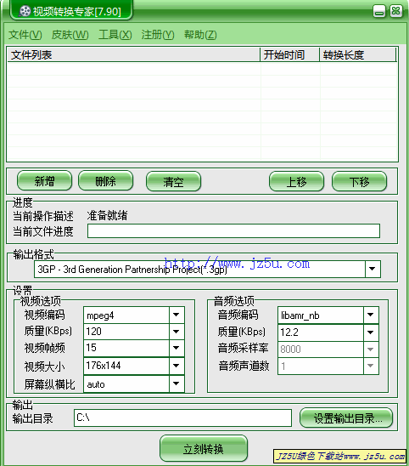The image size is (409, 466).
Task: Click the 下移 button
Action: click(x=359, y=181)
